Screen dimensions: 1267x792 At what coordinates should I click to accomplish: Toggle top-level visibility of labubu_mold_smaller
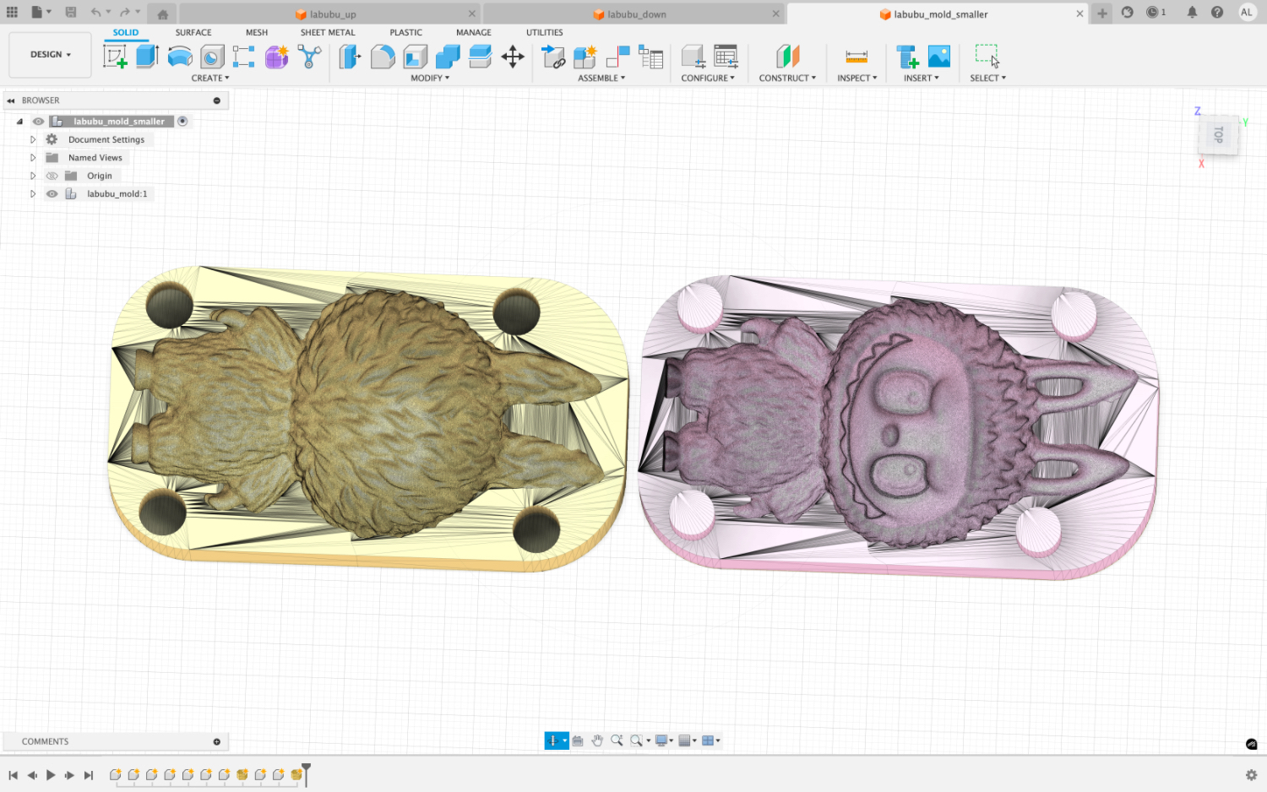[x=38, y=121]
